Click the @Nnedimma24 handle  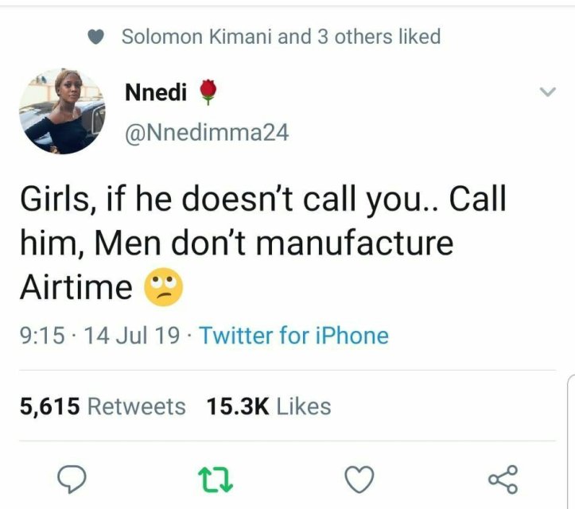coord(207,132)
